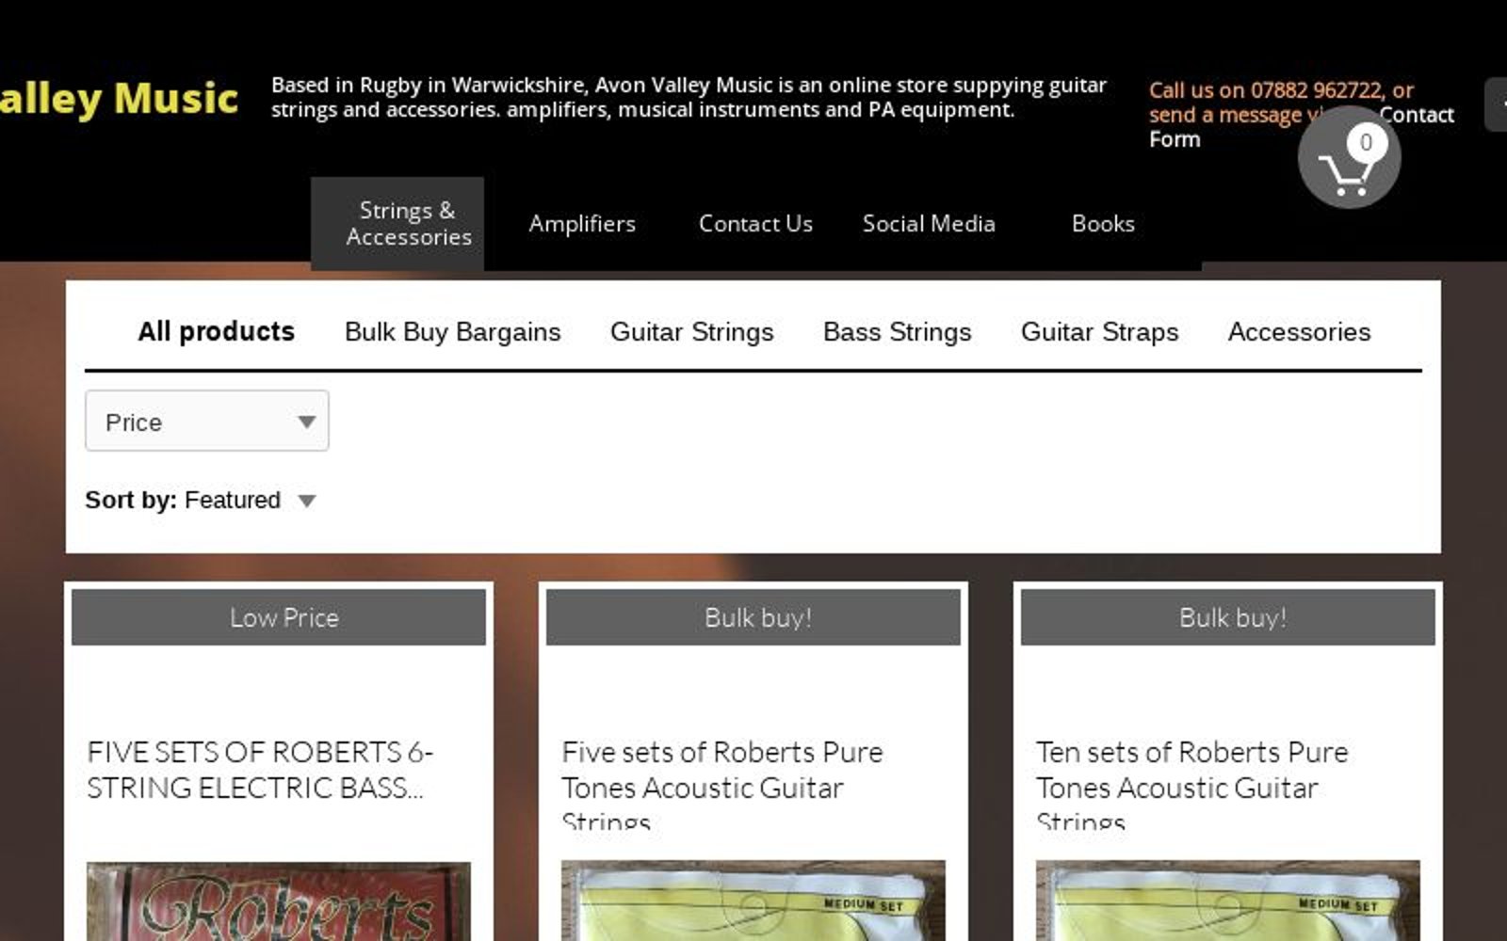This screenshot has height=941, width=1507.
Task: Click the Roberts bass strings product image
Action: (279, 901)
